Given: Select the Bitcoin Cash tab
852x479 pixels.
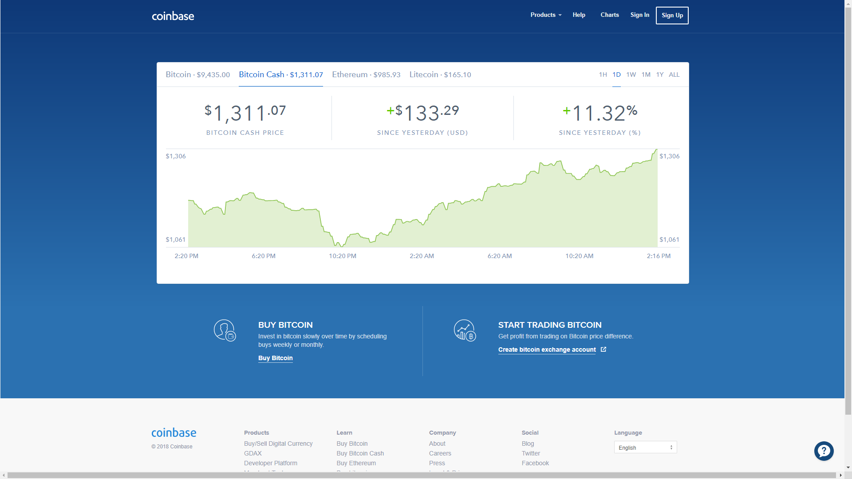Looking at the screenshot, I should coord(281,75).
